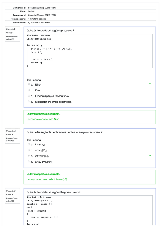Choose option d about compile errors
The width and height of the screenshot is (161, 228).
click(x=29, y=102)
